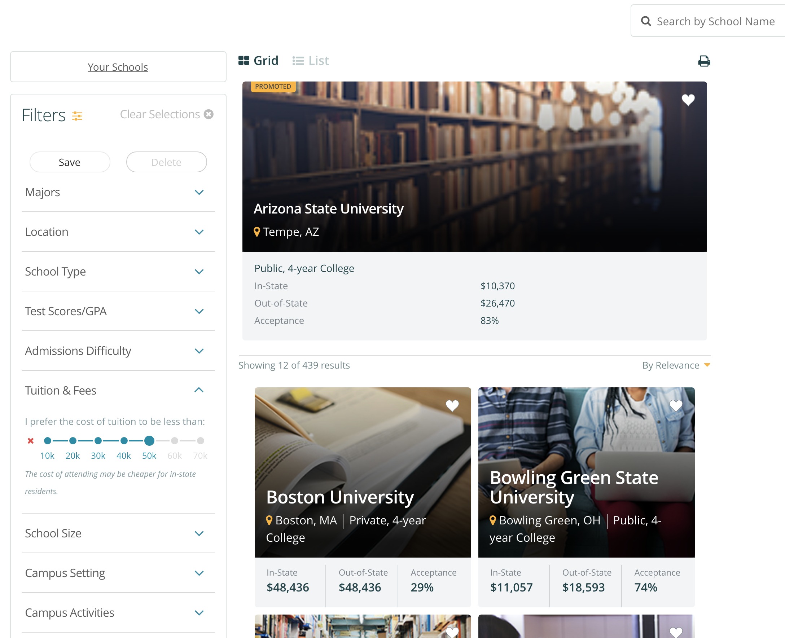
Task: Click the Search by School Name input field
Action: click(716, 20)
